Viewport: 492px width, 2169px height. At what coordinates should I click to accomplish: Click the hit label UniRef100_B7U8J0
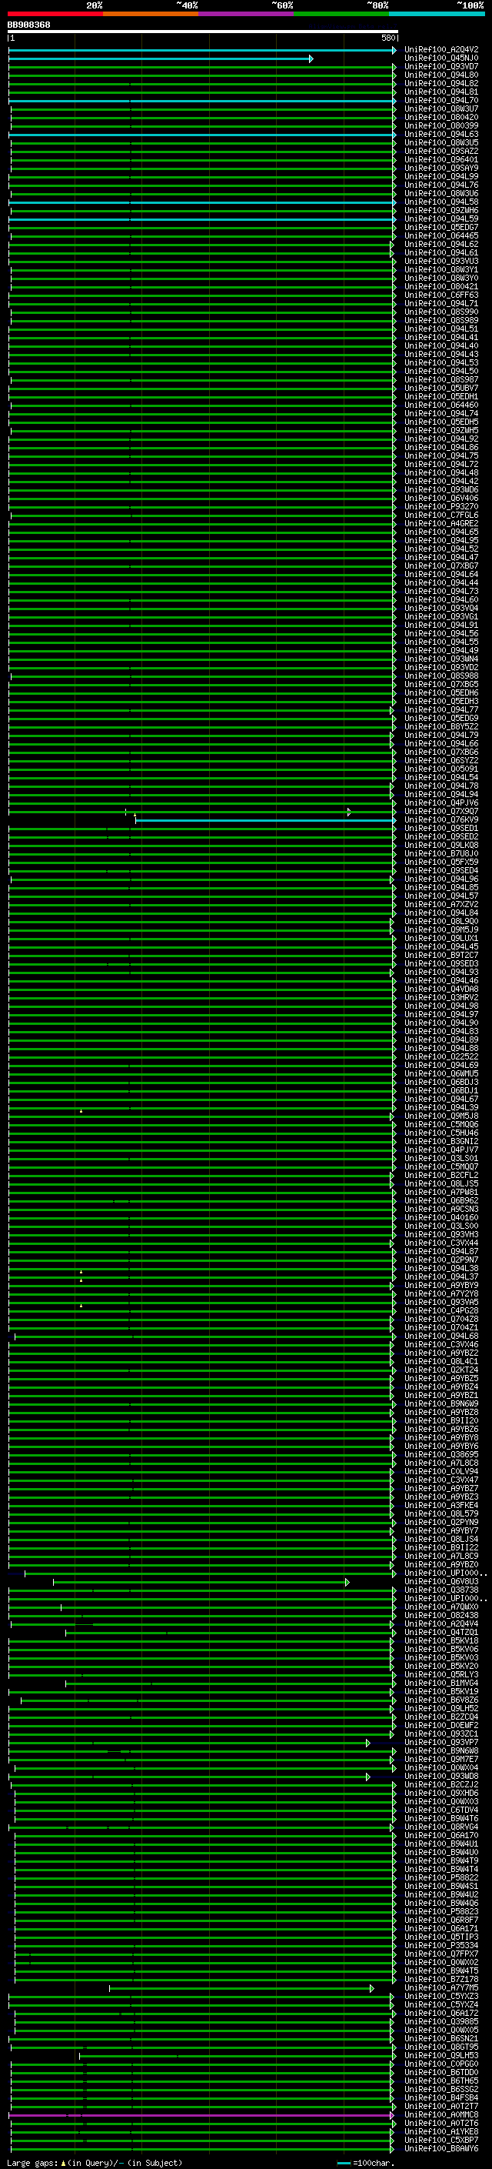tap(441, 854)
